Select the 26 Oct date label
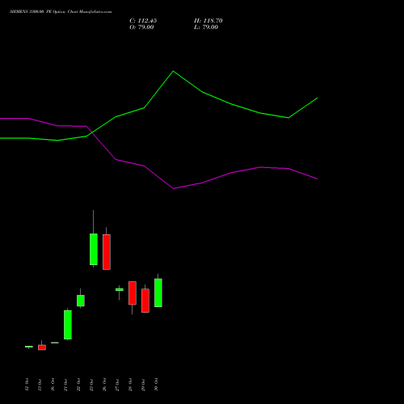 (104, 385)
